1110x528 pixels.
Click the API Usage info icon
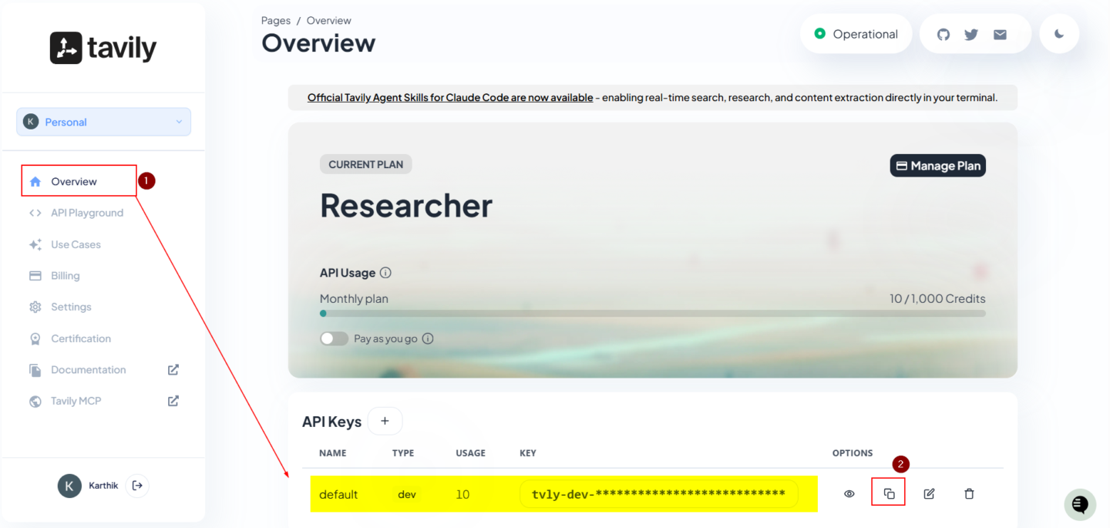[385, 273]
